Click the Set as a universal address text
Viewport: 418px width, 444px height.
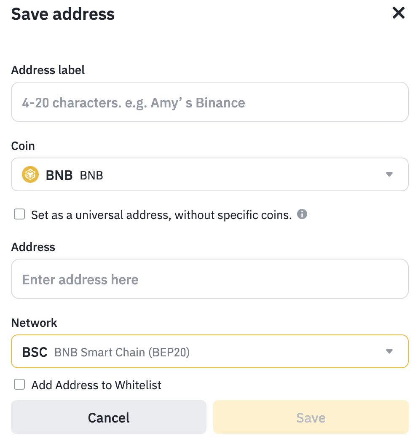coord(161,215)
